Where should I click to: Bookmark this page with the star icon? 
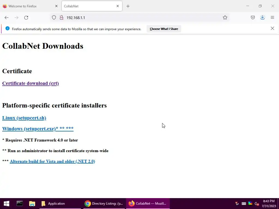click(x=225, y=17)
